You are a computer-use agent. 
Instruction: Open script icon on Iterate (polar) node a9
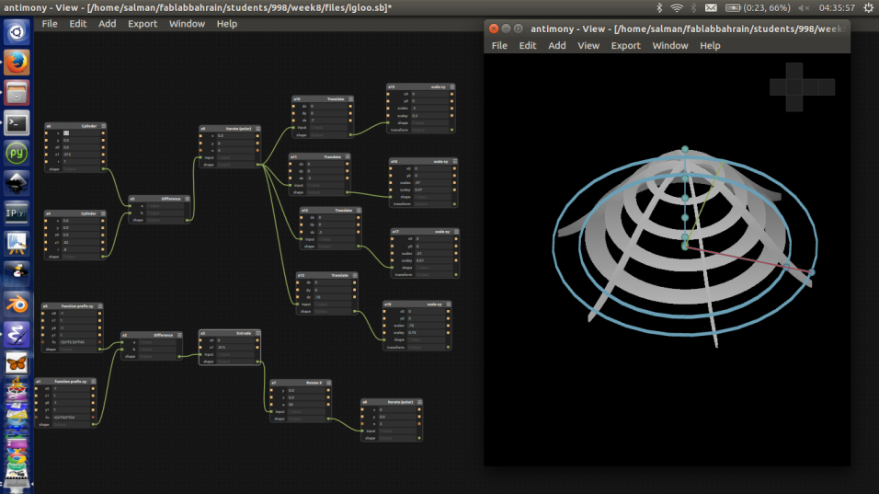[257, 129]
